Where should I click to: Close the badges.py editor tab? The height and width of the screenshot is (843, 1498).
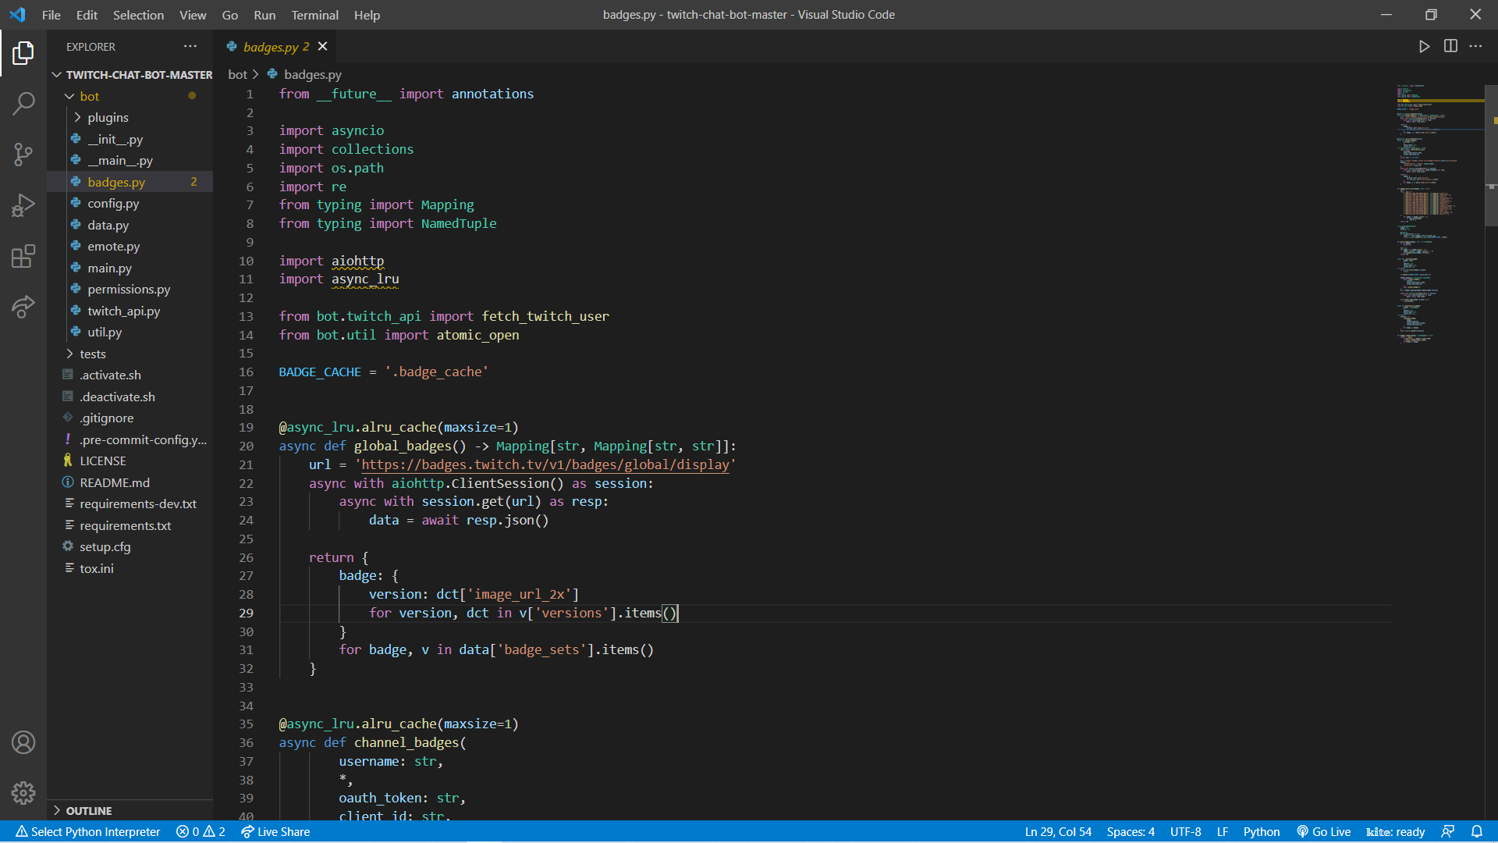(322, 47)
